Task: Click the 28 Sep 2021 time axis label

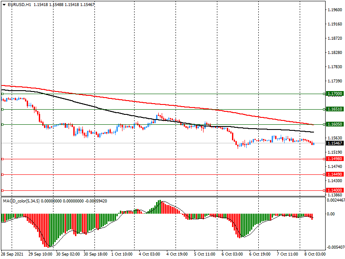Action: click(12, 254)
